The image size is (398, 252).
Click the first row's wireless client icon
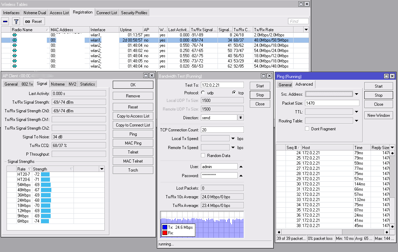[x=15, y=35]
